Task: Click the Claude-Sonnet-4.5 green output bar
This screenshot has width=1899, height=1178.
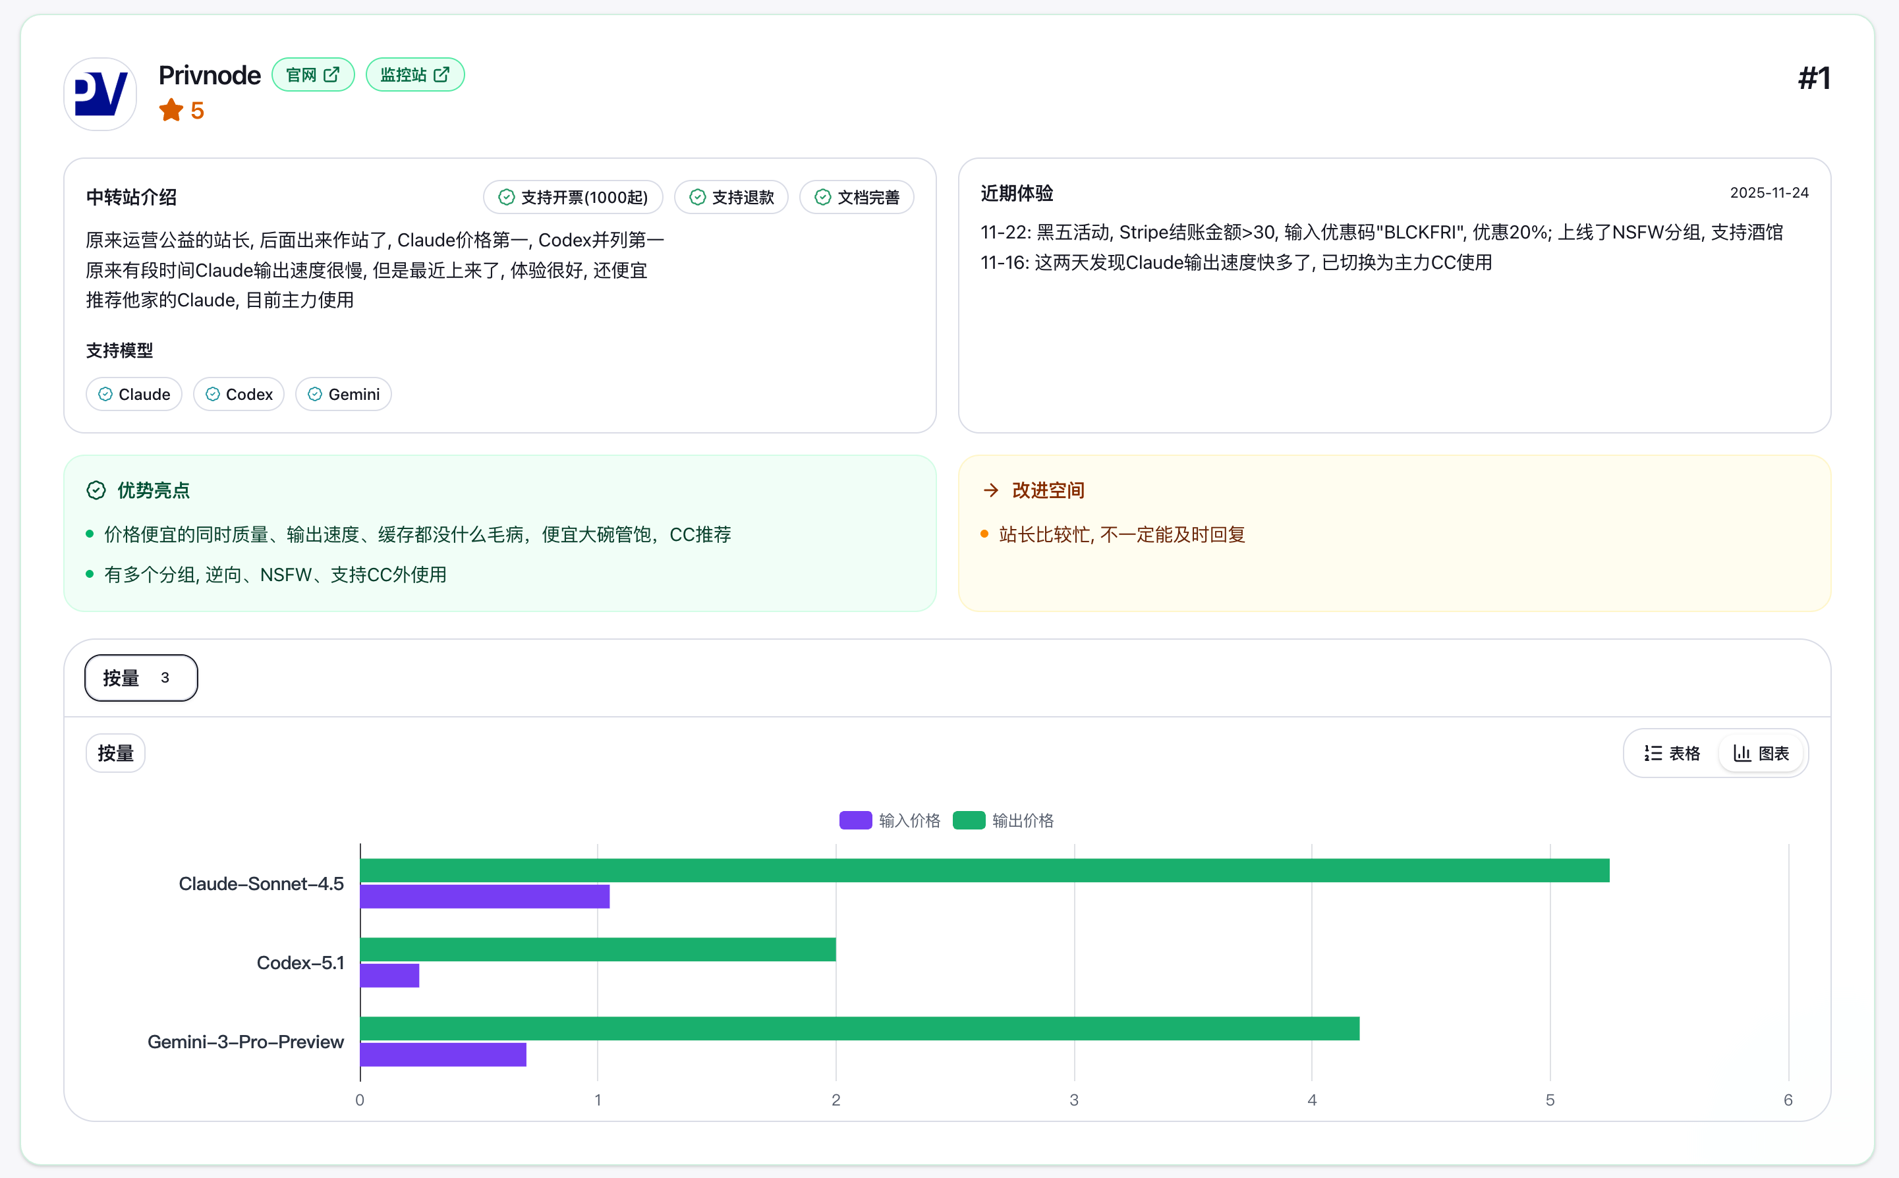Action: pos(984,870)
